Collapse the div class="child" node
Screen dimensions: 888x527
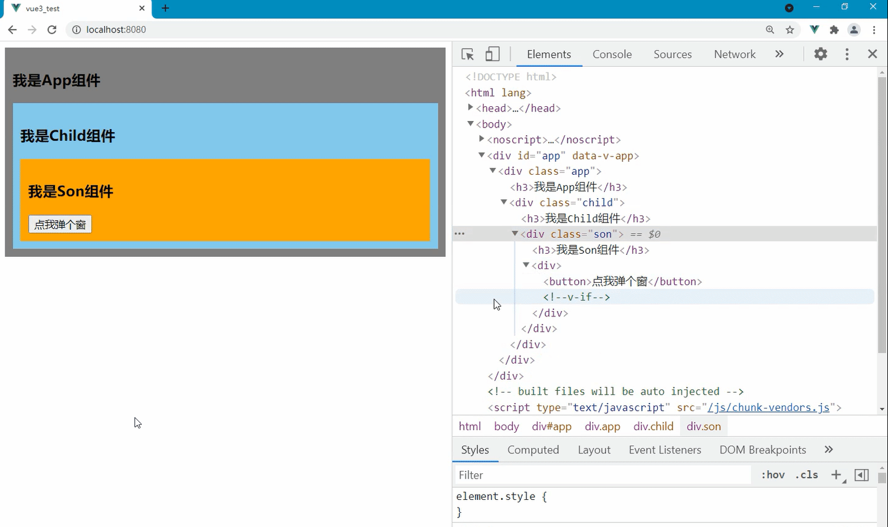tap(504, 202)
